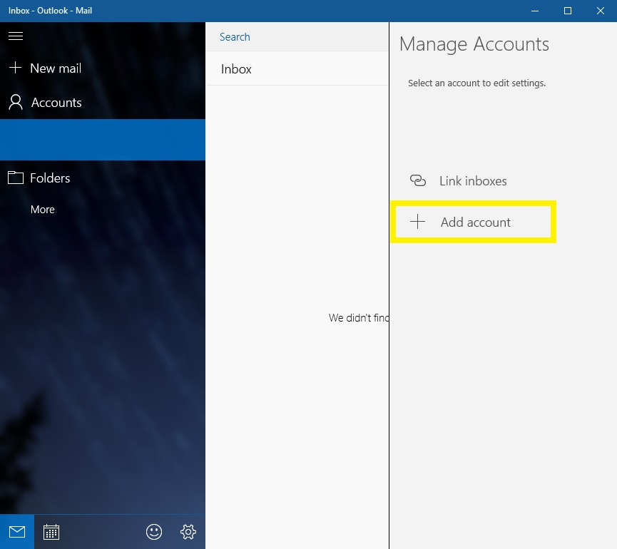
Task: Click the Manage Accounts heading
Action: pos(474,44)
